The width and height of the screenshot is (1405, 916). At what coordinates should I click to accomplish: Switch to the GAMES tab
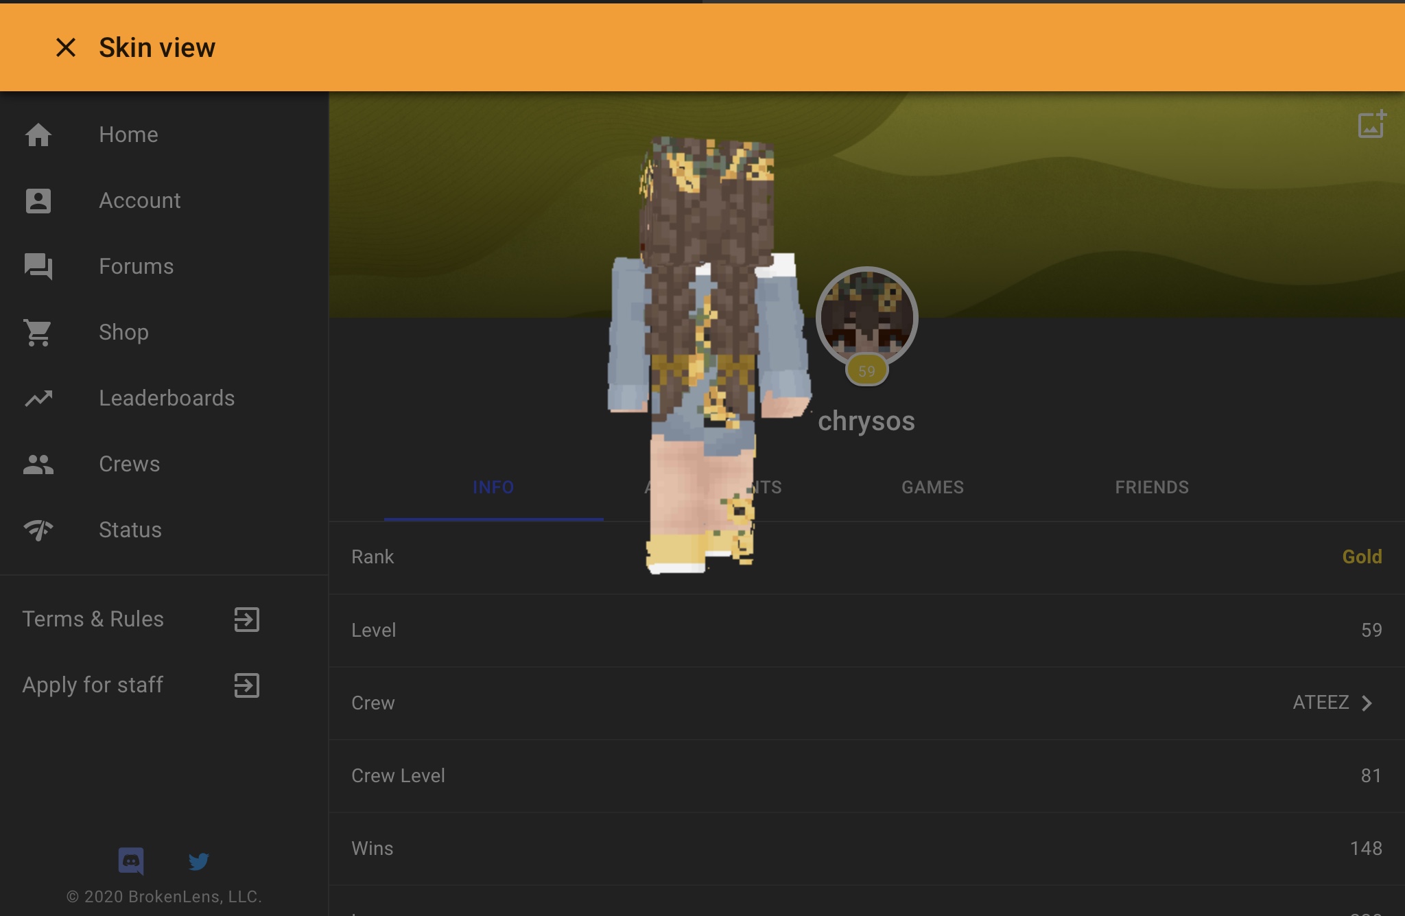pos(932,487)
